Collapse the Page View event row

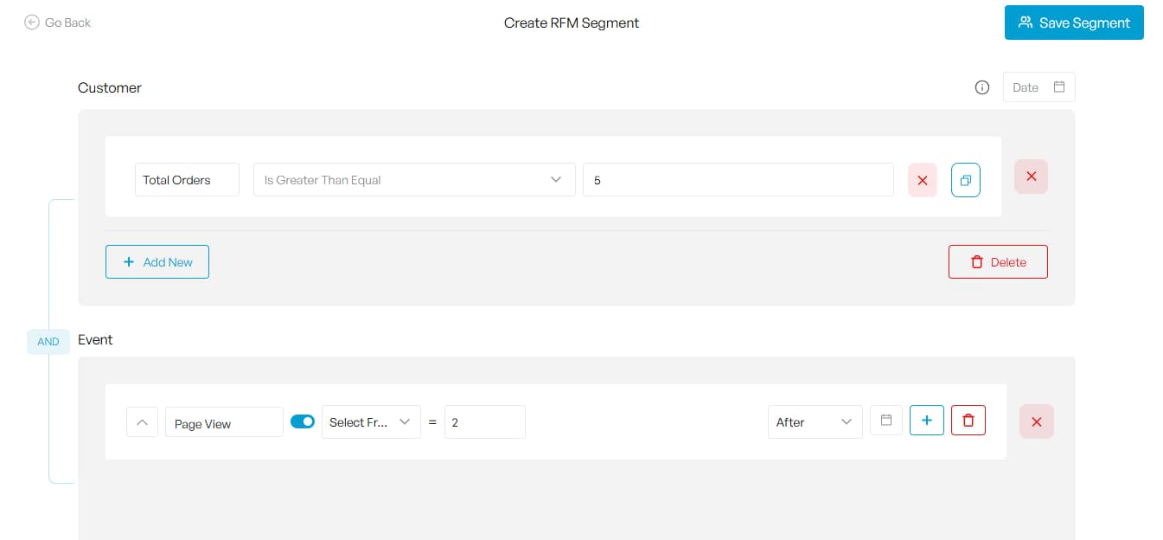[142, 421]
